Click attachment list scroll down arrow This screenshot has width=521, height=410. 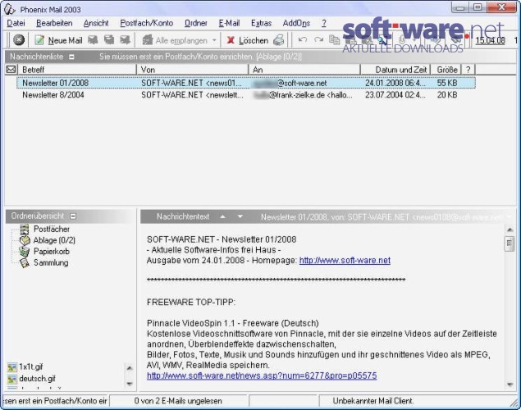click(x=130, y=384)
